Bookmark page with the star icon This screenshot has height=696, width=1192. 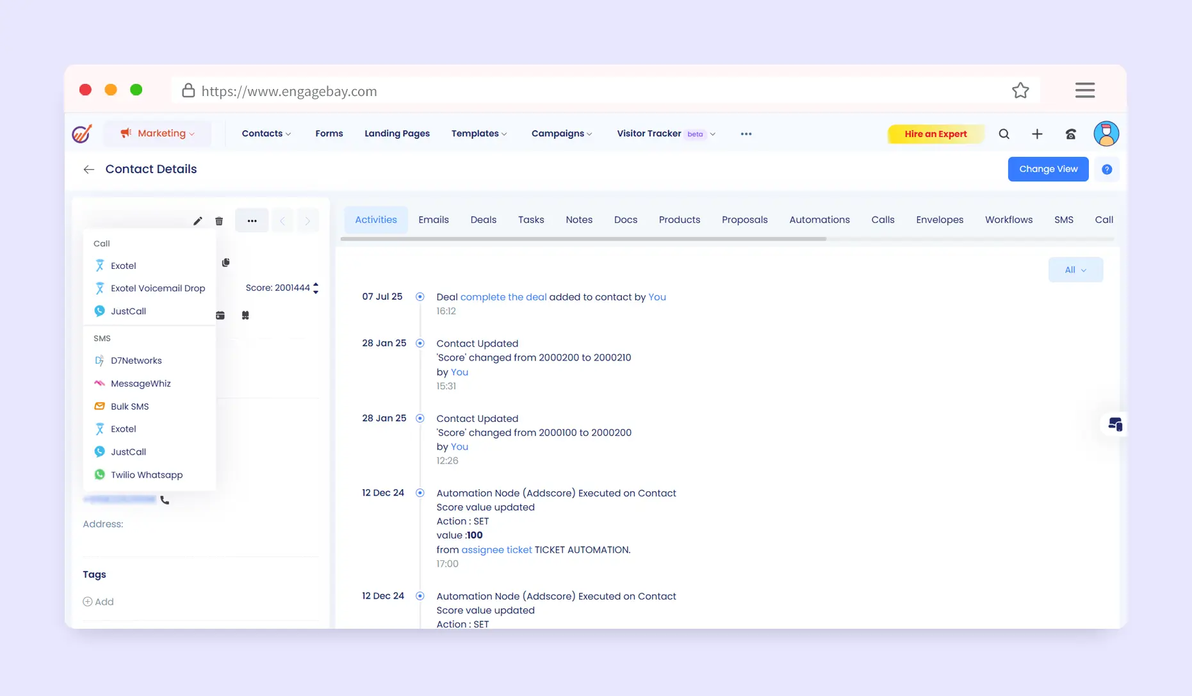[x=1020, y=91]
